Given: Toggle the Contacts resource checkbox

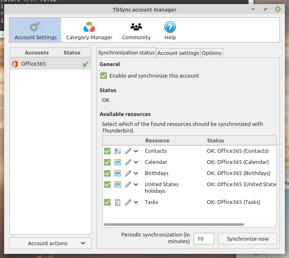Looking at the screenshot, I should (x=107, y=151).
